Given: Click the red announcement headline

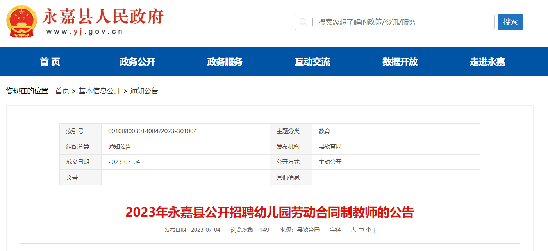Looking at the screenshot, I should [270, 212].
